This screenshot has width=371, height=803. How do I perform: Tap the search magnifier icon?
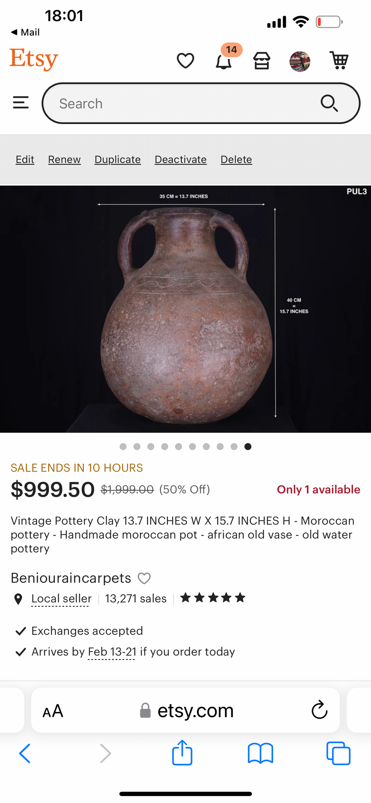coord(329,103)
